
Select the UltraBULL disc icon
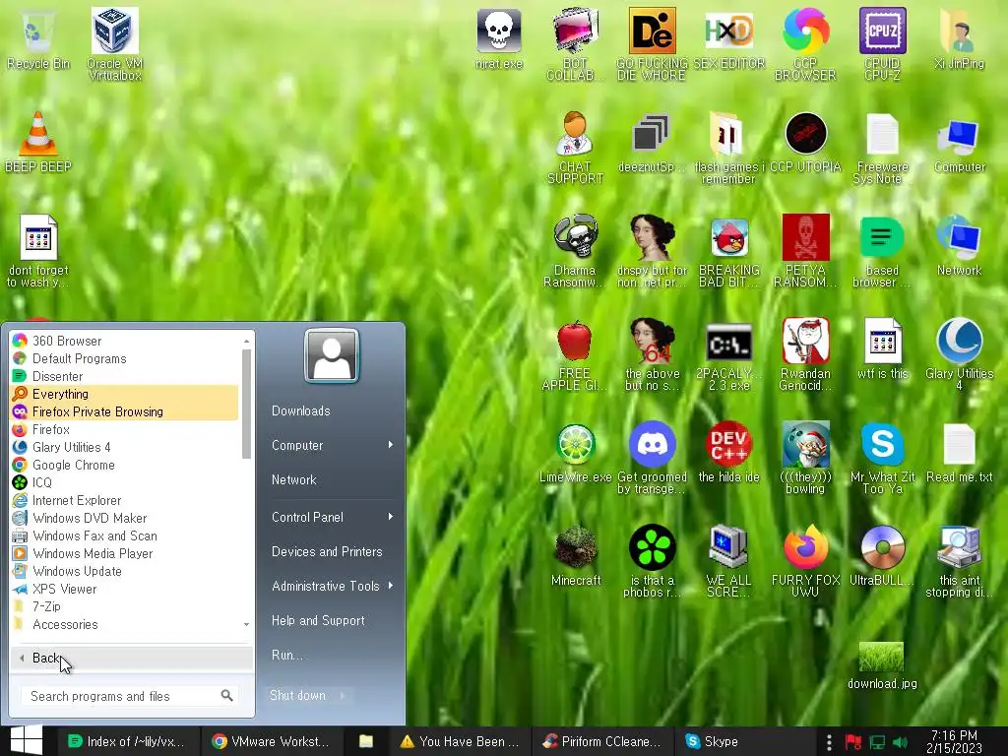coord(882,556)
